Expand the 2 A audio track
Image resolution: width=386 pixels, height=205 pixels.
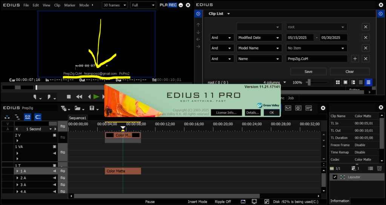[x=17, y=178]
